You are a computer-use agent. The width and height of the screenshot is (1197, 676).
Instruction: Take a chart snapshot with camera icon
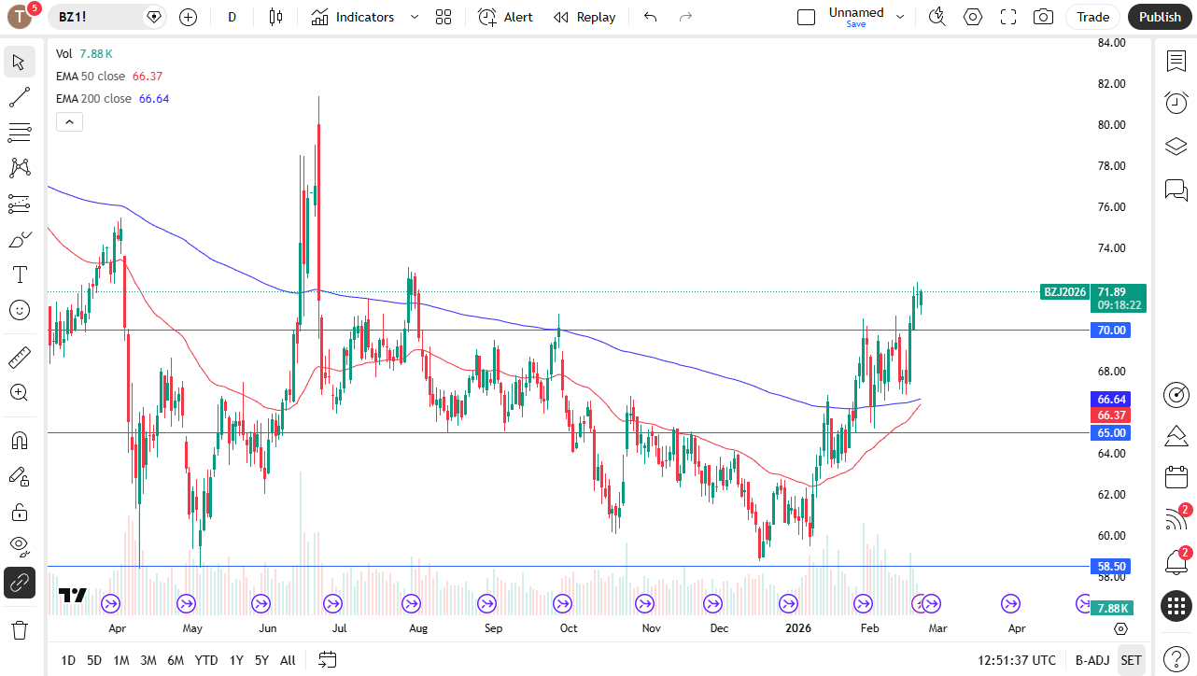pos(1043,17)
